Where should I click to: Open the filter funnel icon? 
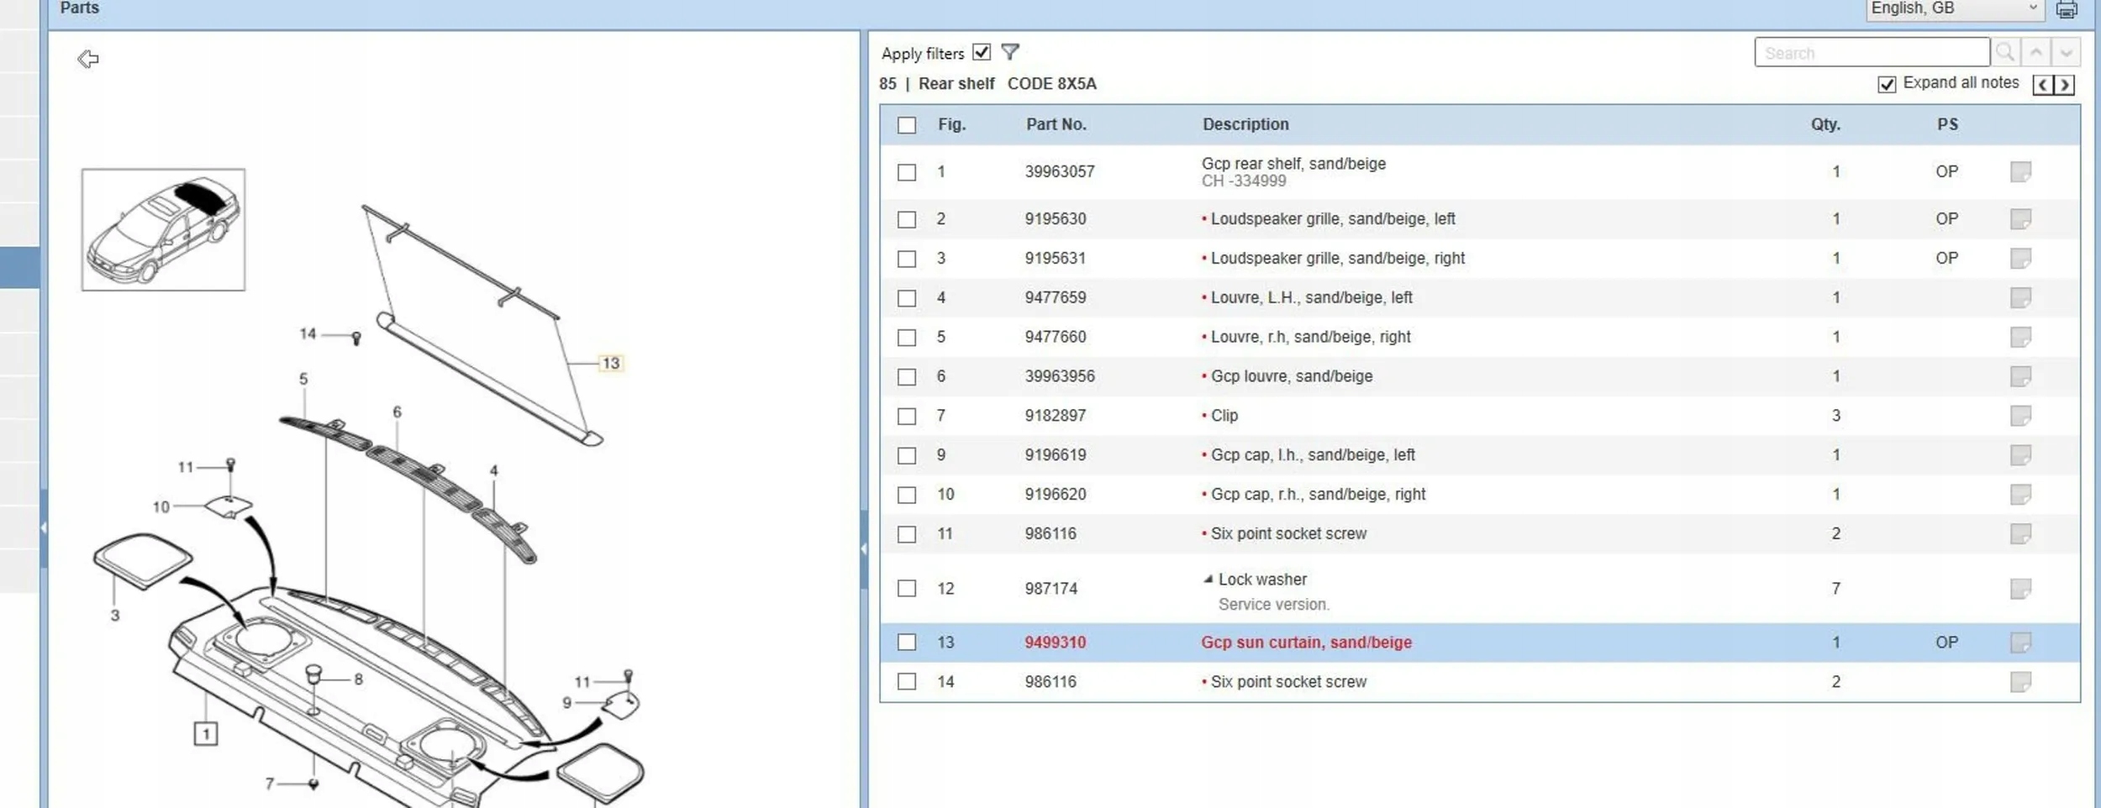tap(1010, 52)
